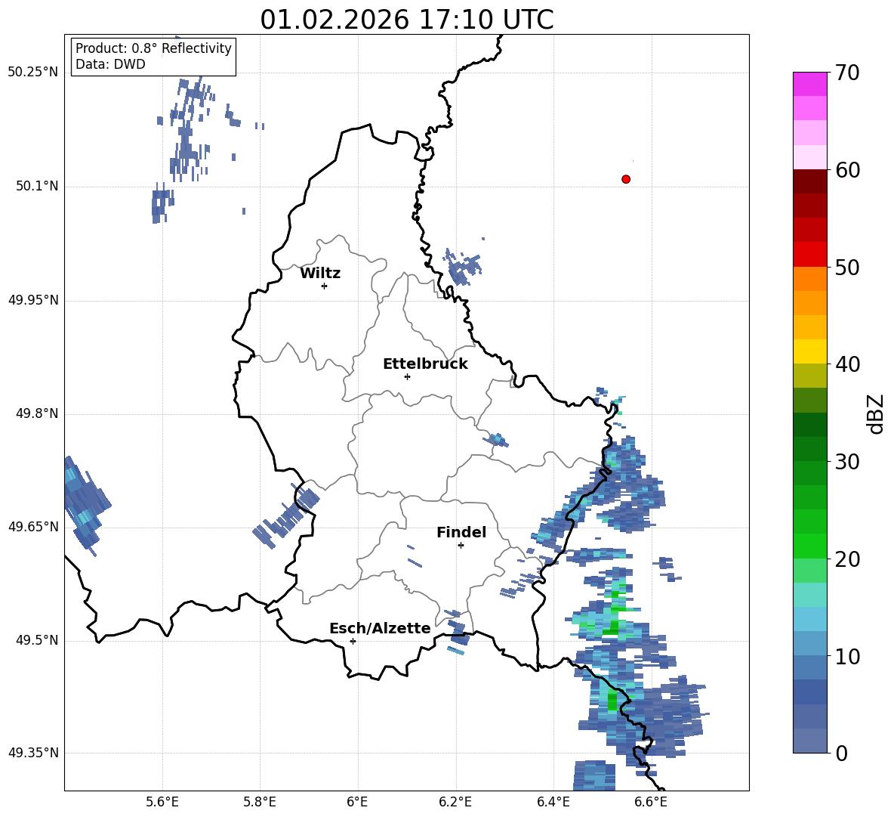Click the 70 tick label on the colorbar
Image resolution: width=894 pixels, height=817 pixels.
pos(847,73)
